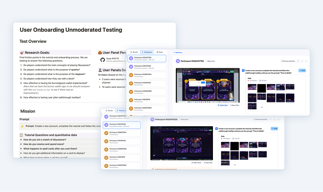Click the avatar icon heading Participant #220437766
Viewport: 323px width, 192px height.
[x=178, y=61]
